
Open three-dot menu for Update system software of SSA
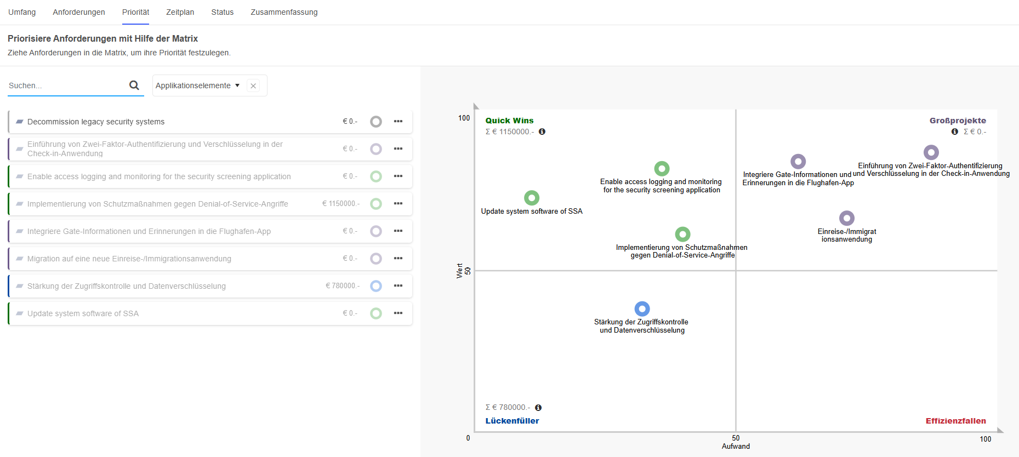(398, 313)
